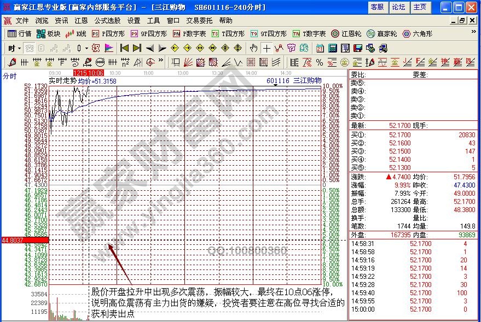Viewport: 481px width, 322px height.
Task: Expand the 时 period dropdown arrow
Action: pos(18,48)
